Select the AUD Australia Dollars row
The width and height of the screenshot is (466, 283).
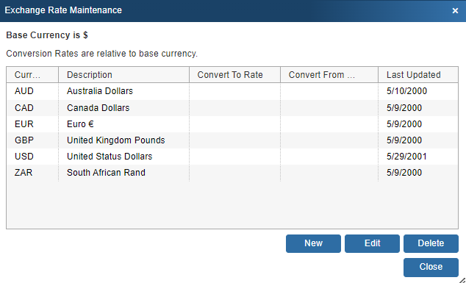point(232,91)
